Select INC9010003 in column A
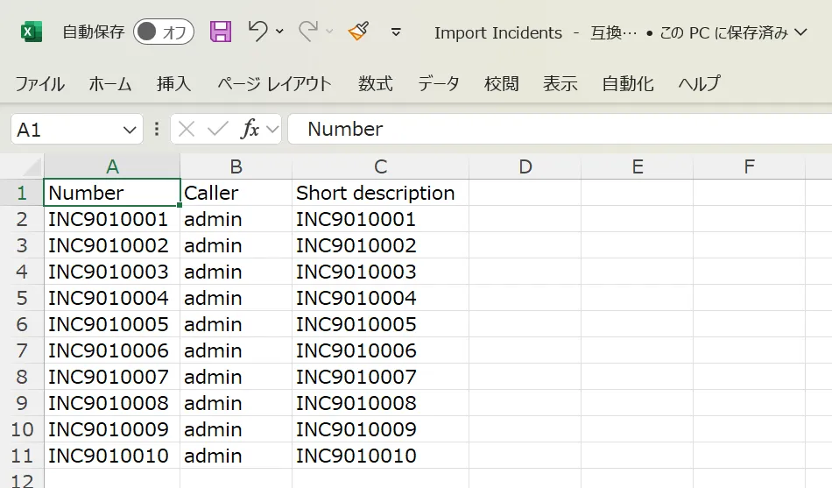The width and height of the screenshot is (832, 488). [x=112, y=272]
